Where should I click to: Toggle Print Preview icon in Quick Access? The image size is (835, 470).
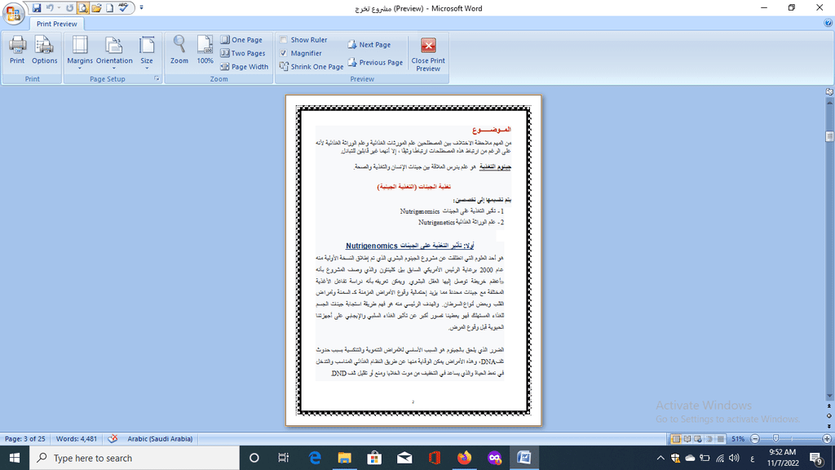tap(82, 8)
